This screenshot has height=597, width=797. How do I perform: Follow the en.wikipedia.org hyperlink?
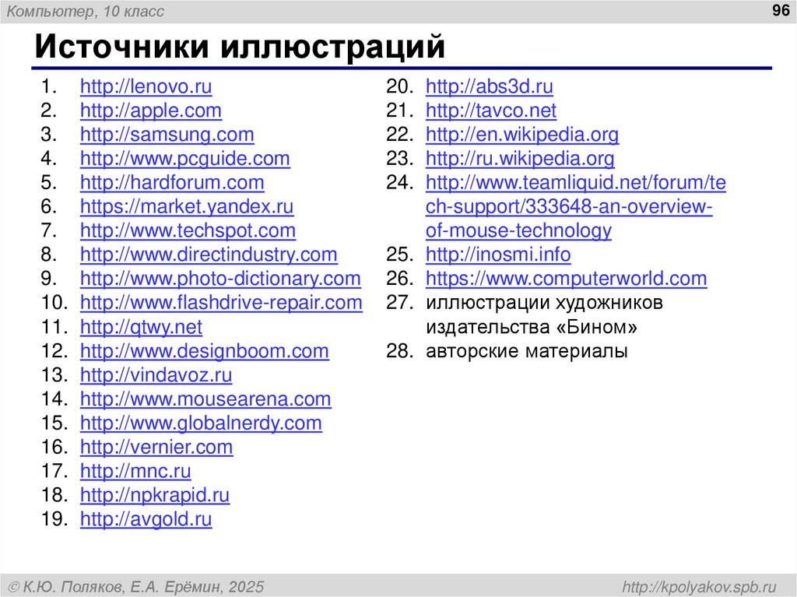tap(521, 135)
